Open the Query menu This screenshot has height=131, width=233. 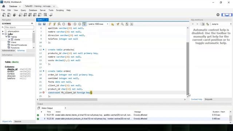point(23,10)
